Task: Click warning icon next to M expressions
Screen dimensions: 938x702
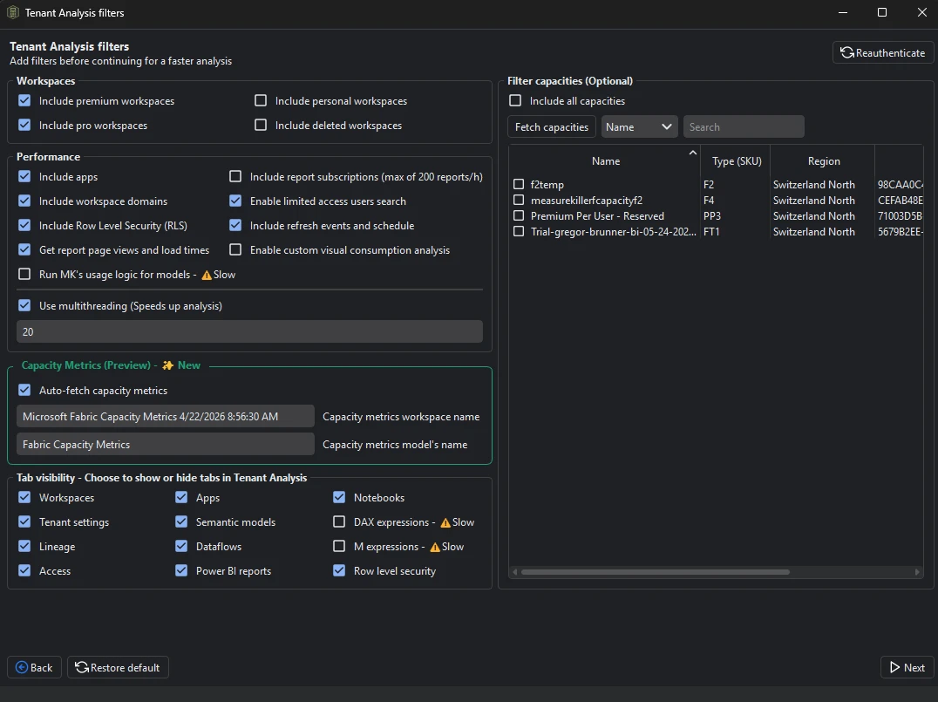Action: pyautogui.click(x=435, y=548)
